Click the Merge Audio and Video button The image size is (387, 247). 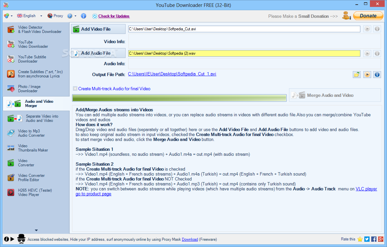coord(335,95)
